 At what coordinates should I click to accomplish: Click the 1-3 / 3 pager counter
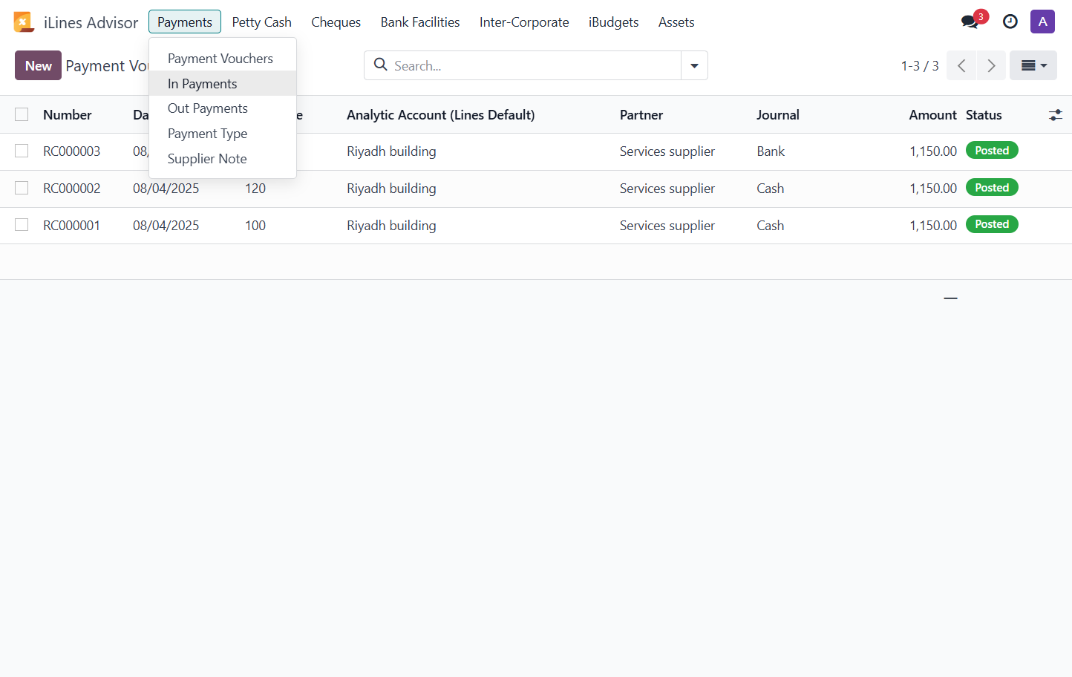(920, 66)
